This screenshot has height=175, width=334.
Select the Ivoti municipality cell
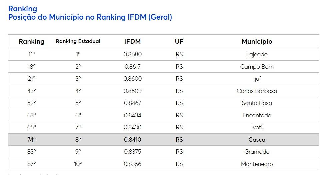[257, 128]
